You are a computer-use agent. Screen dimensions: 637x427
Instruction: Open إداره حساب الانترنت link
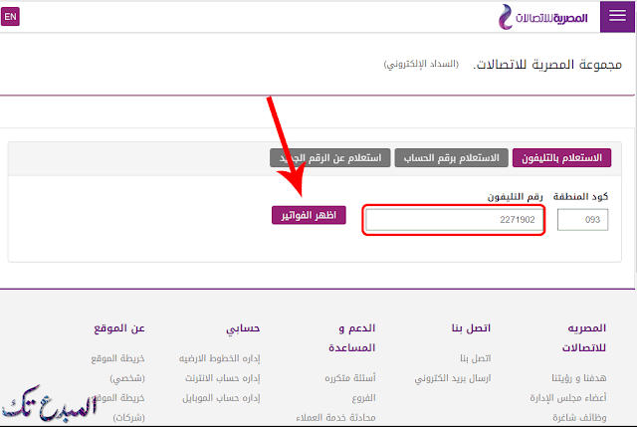(x=222, y=378)
